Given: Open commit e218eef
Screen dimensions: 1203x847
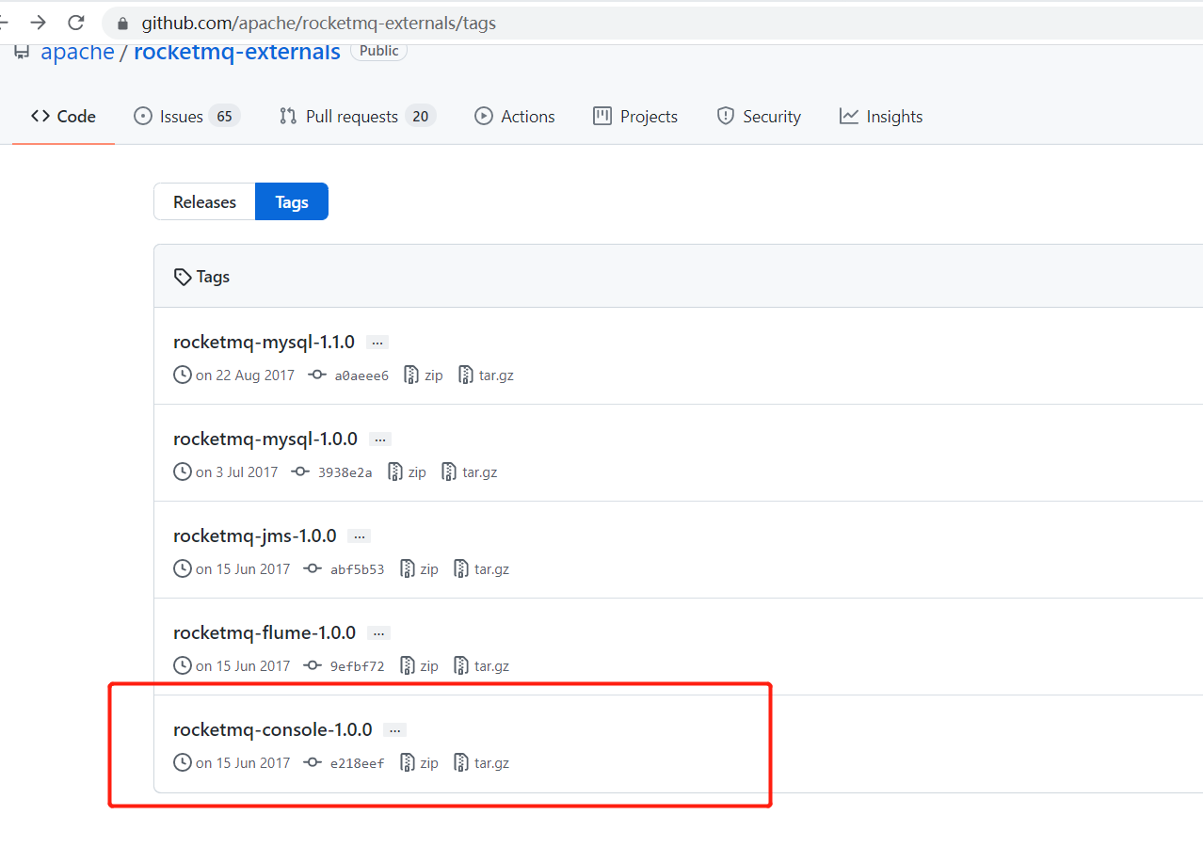Looking at the screenshot, I should coord(358,763).
